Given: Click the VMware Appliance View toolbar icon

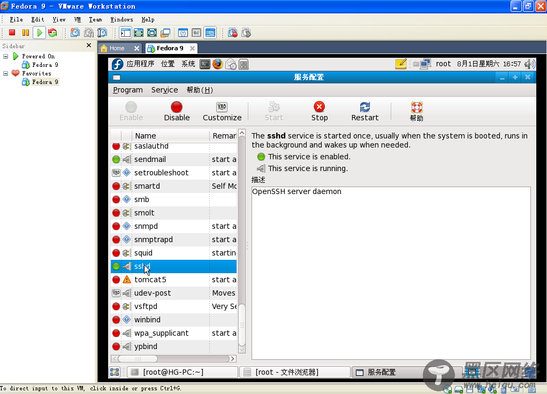Looking at the screenshot, I should point(196,33).
